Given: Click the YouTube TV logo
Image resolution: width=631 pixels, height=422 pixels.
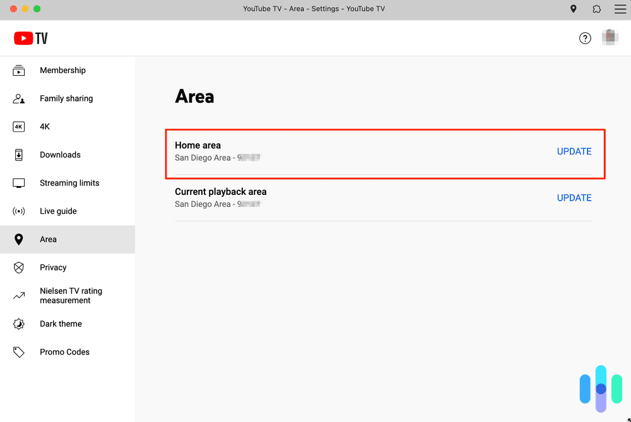Looking at the screenshot, I should pos(30,38).
